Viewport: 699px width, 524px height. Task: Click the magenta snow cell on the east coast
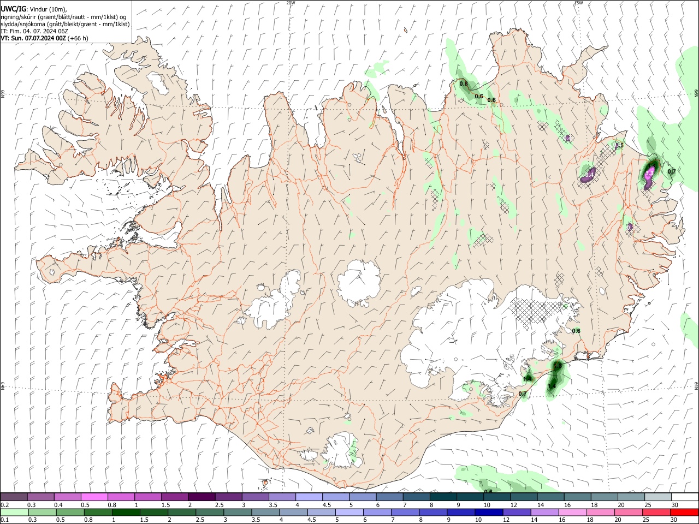(649, 174)
